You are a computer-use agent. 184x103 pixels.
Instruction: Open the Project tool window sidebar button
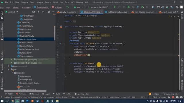2,15
